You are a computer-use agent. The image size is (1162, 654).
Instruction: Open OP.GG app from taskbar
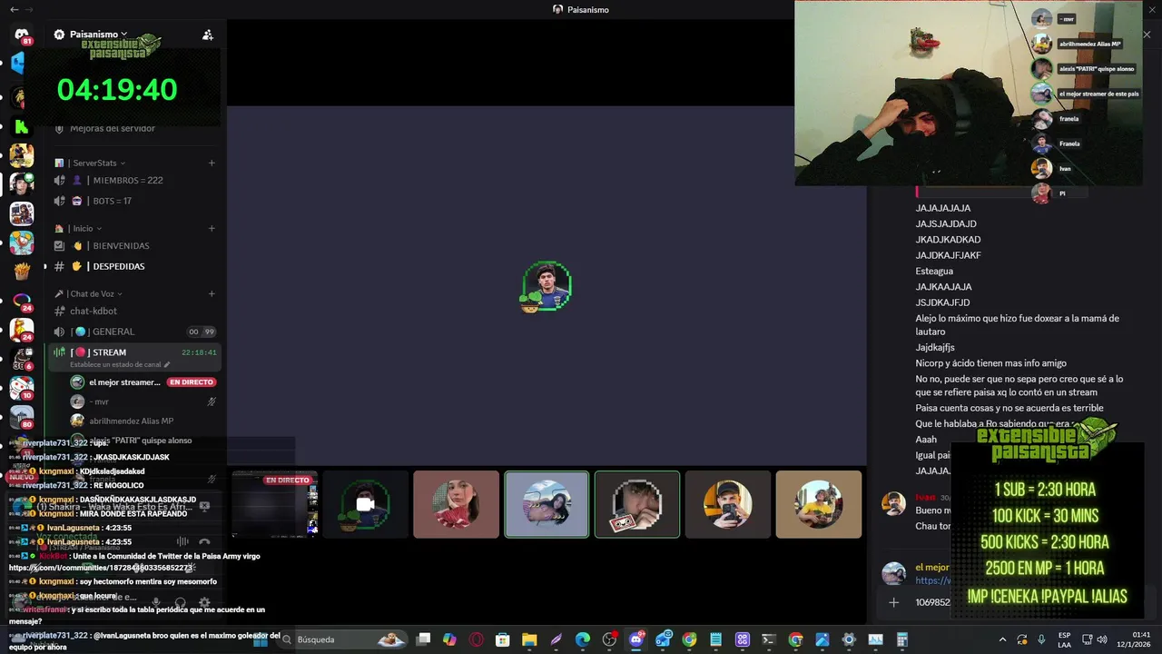(x=743, y=639)
